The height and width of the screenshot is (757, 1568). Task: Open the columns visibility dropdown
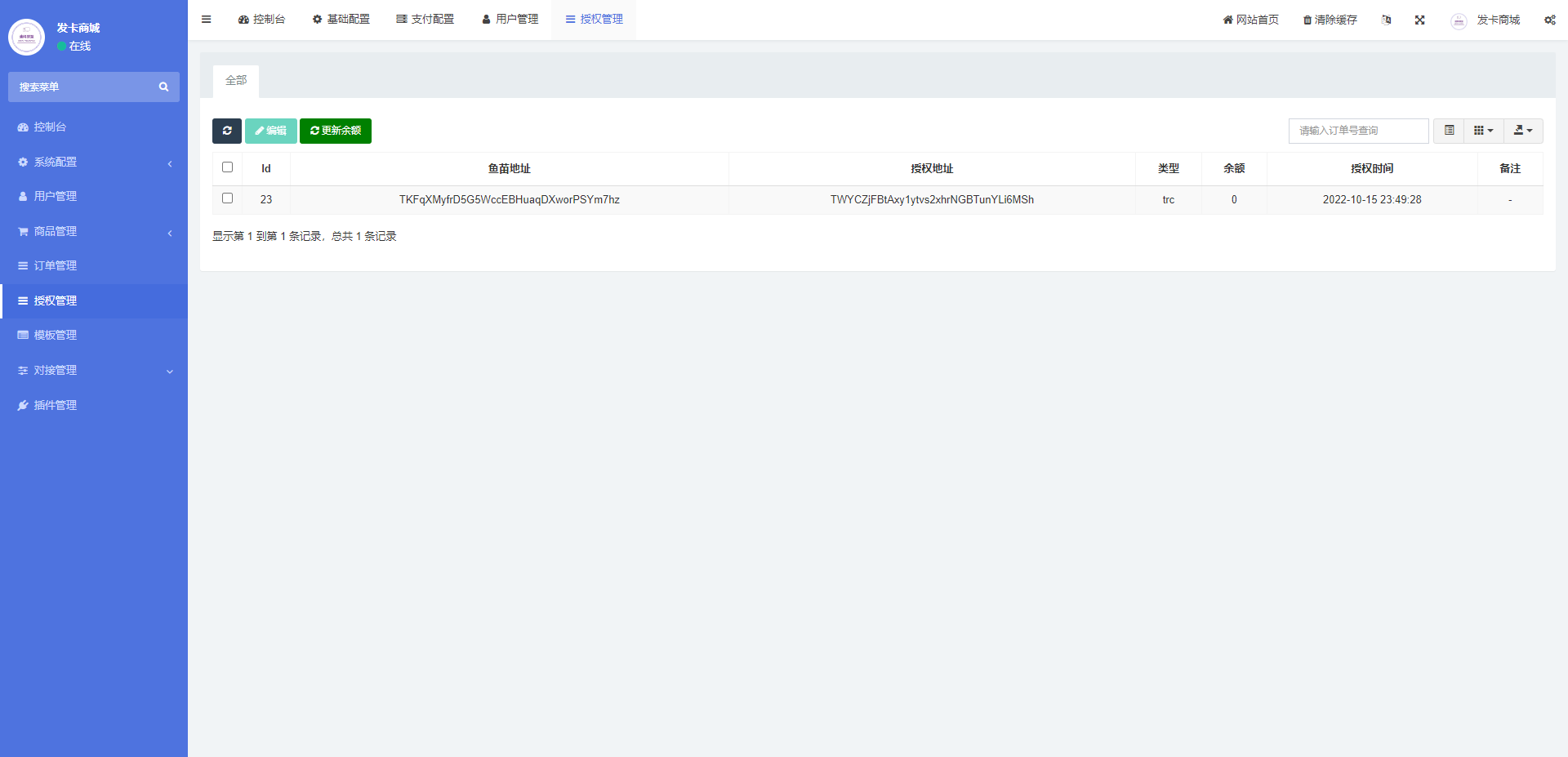1484,131
